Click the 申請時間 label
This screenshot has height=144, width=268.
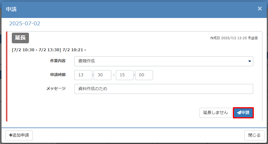point(58,75)
